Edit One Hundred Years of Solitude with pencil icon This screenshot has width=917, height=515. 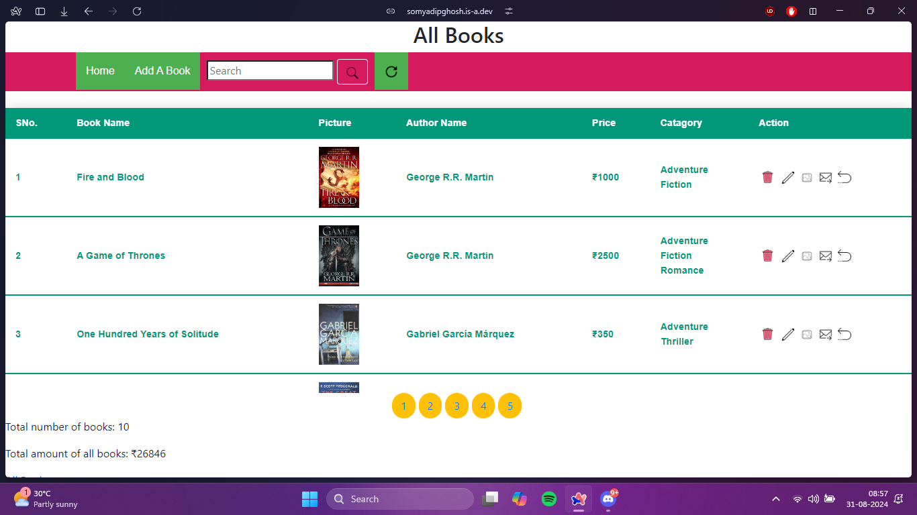pyautogui.click(x=787, y=334)
